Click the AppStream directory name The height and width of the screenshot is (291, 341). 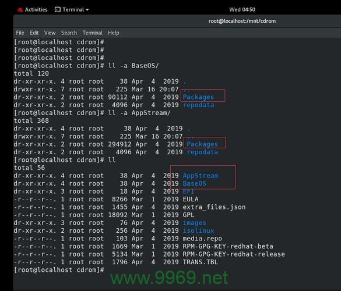[x=201, y=175]
